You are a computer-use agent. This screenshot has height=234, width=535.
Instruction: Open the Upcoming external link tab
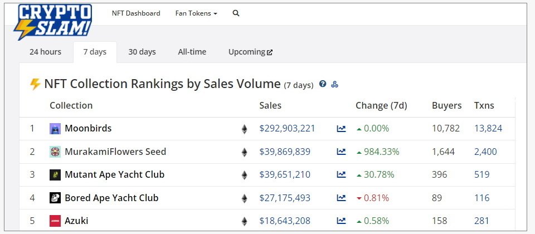point(250,52)
